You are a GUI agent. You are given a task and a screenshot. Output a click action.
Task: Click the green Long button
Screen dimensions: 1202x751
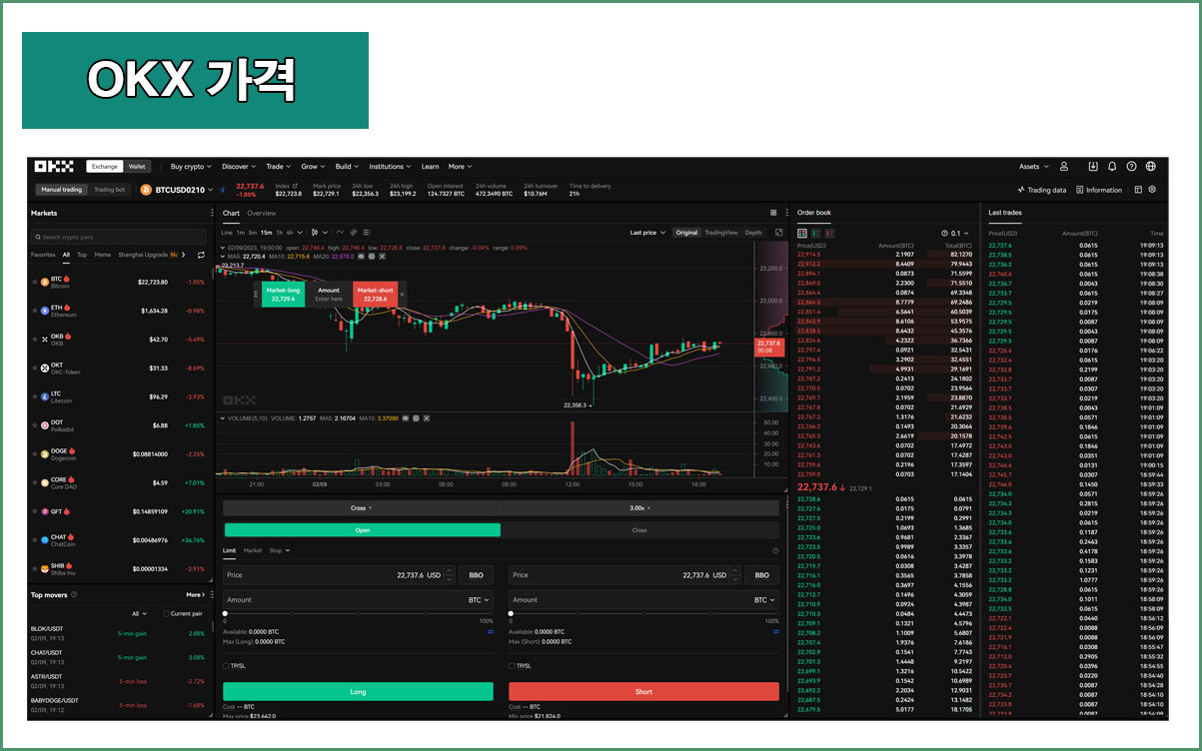[x=358, y=691]
